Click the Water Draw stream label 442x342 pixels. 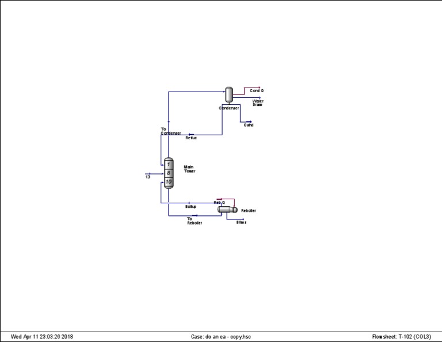tap(258, 102)
